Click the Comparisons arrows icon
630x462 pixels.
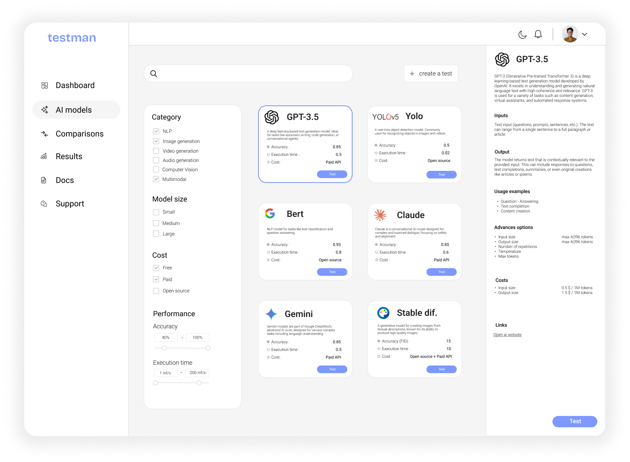45,134
